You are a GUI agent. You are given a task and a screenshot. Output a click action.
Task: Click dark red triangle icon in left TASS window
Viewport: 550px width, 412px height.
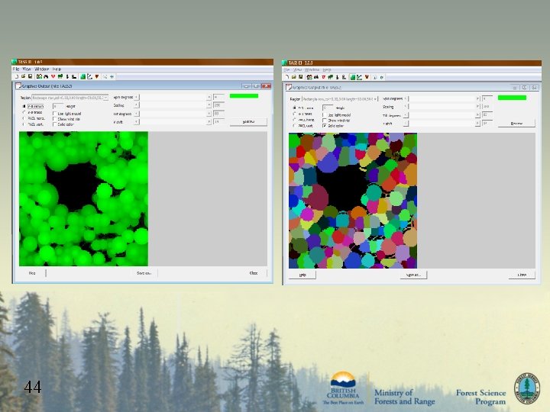pos(97,76)
